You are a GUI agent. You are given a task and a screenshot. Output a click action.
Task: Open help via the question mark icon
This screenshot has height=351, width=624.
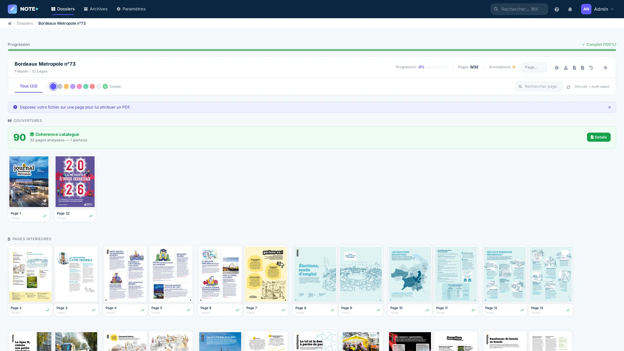[x=556, y=9]
